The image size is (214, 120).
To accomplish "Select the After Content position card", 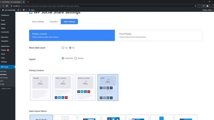I will point(63,87).
